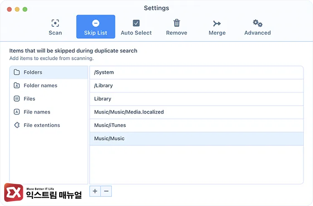Open the Remove settings tab
This screenshot has width=313, height=206.
177,27
